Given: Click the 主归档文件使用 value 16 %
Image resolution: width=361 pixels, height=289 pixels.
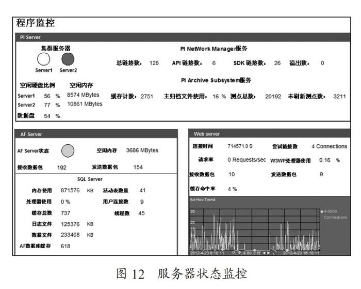Looking at the screenshot, I should point(219,97).
